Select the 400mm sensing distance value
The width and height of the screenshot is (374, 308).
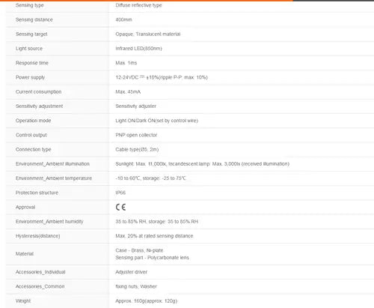point(123,19)
